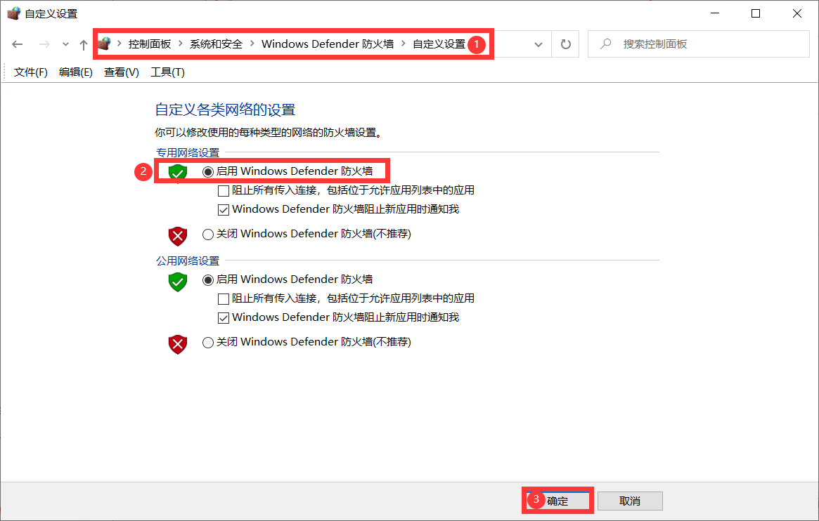The height and width of the screenshot is (521, 819).
Task: Toggle notify on new app block under 公用网络
Action: point(224,317)
